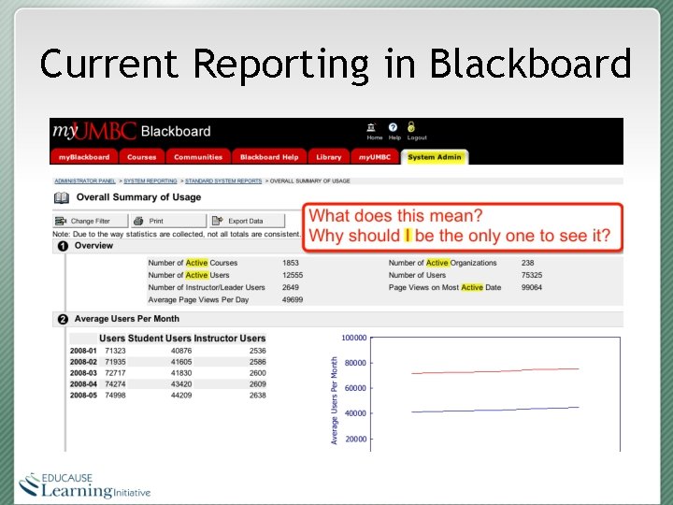673x505 pixels.
Task: Open the myUMBC tab
Action: click(375, 157)
